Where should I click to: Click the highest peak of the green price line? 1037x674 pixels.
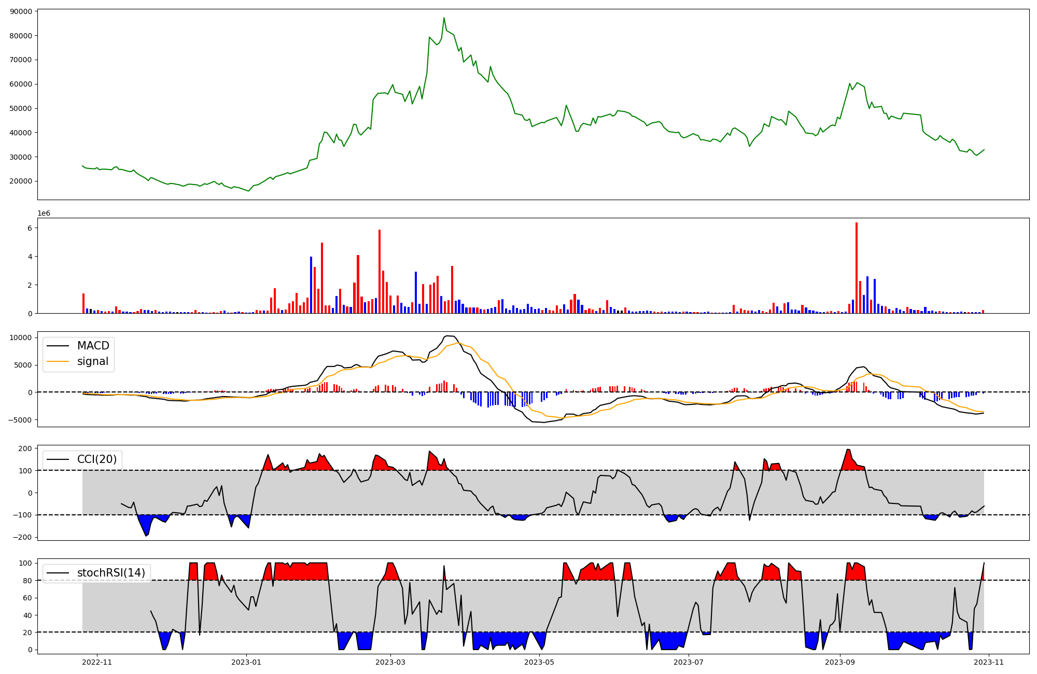(444, 18)
